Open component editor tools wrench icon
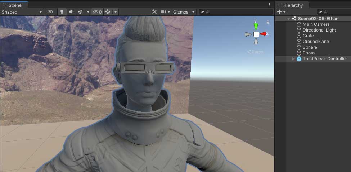 tap(154, 12)
